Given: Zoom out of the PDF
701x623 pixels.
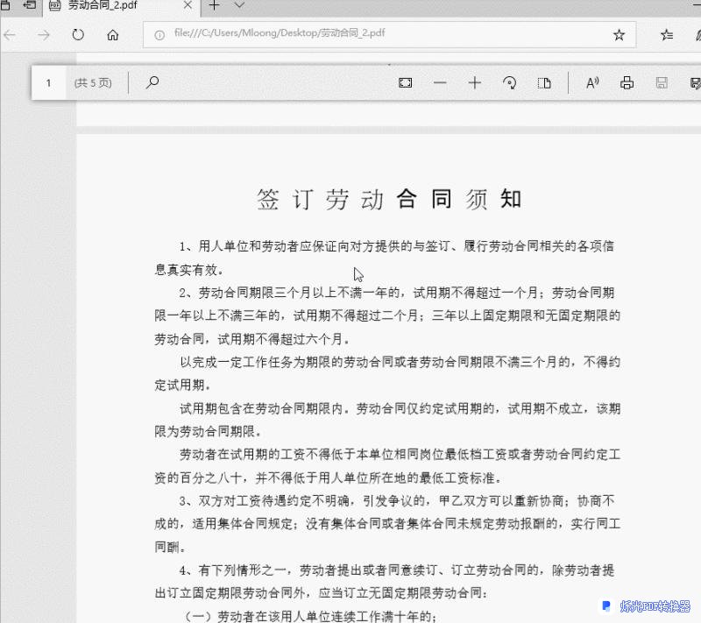Looking at the screenshot, I should pos(440,82).
